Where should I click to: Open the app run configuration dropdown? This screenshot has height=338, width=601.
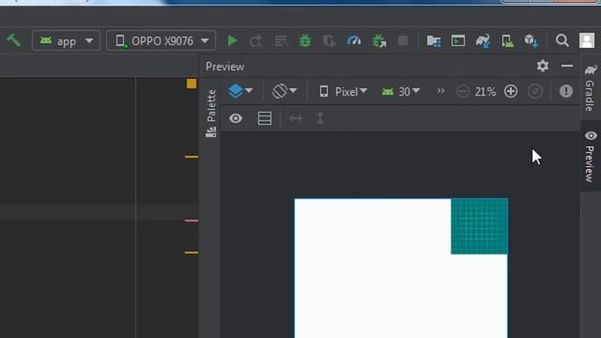coord(66,40)
